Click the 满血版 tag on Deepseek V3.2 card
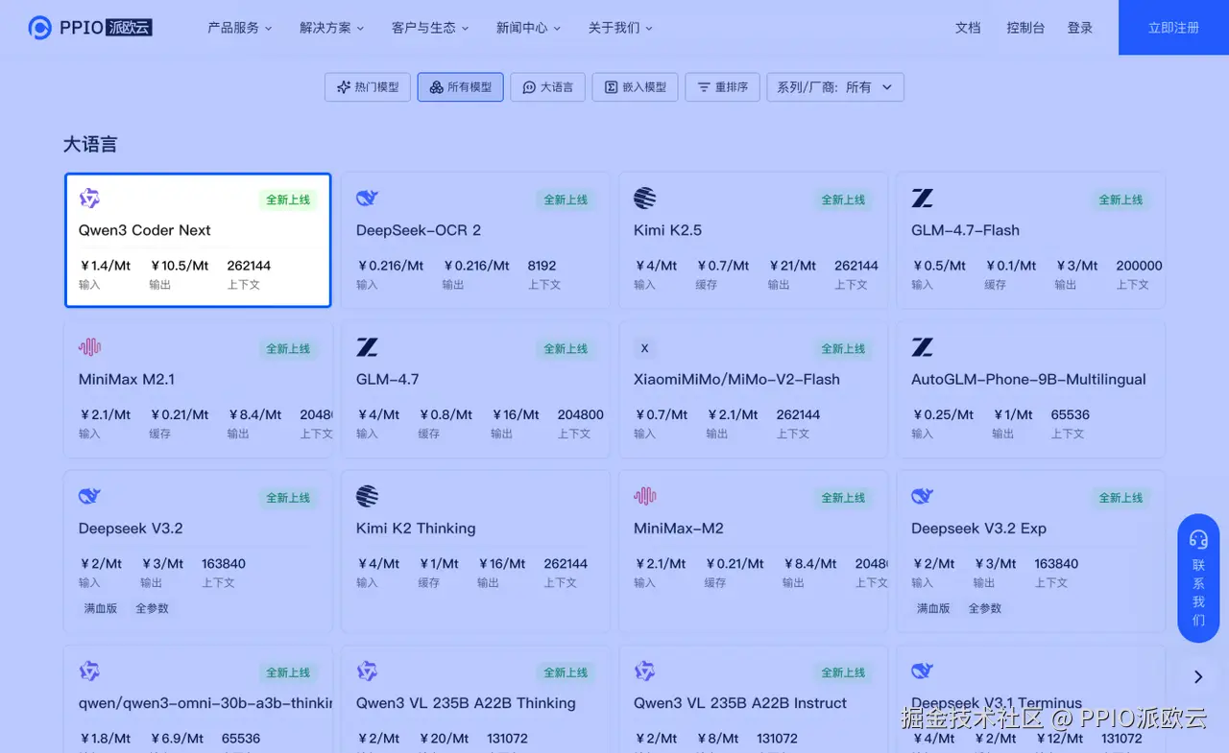The image size is (1229, 753). [101, 608]
